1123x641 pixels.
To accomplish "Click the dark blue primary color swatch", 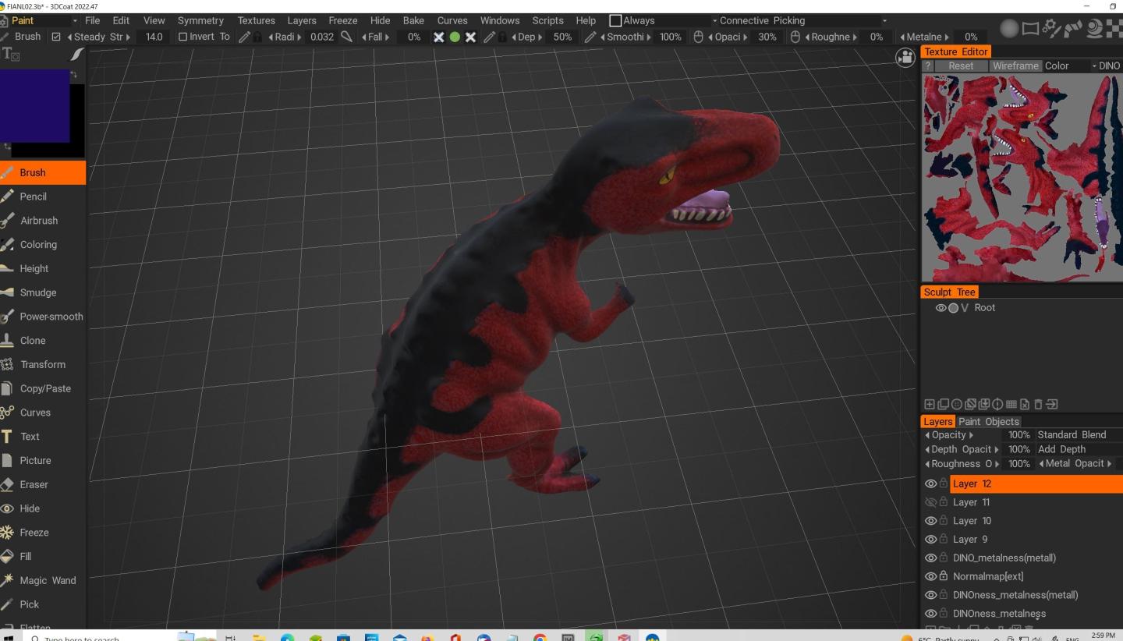I will [x=34, y=105].
